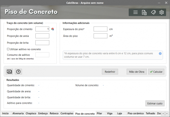Click the Estimar custo button
The width and height of the screenshot is (170, 117).
point(155,103)
